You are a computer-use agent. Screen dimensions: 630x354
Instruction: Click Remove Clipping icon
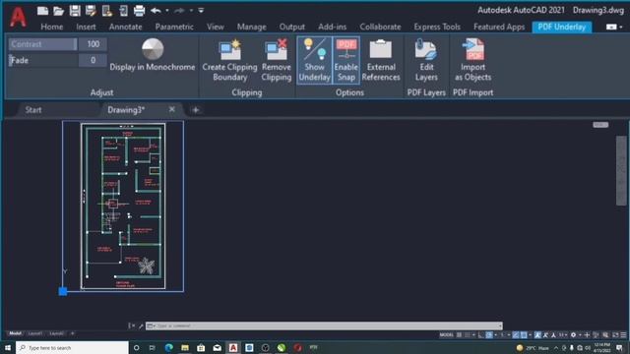coord(277,49)
